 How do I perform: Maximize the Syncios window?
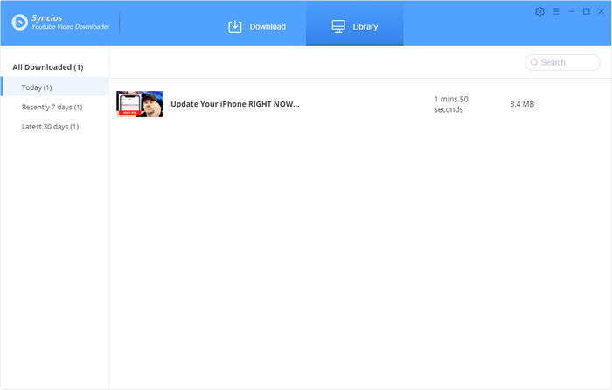tap(586, 11)
